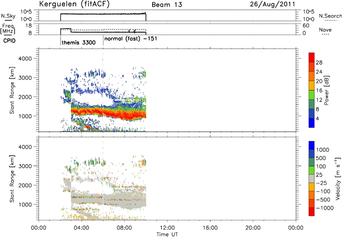Click the gray segment of Velocity color bar
Screen dimensions: 342x237
[312, 179]
